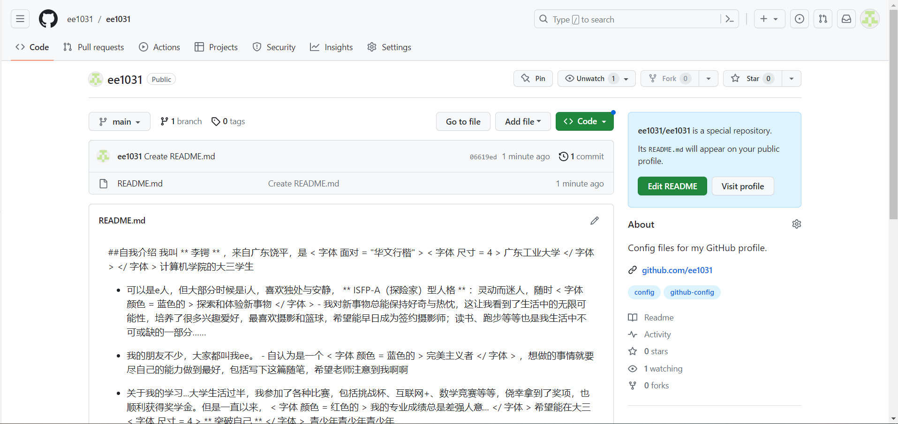Image resolution: width=898 pixels, height=424 pixels.
Task: Open the Insights tab
Action: 332,47
